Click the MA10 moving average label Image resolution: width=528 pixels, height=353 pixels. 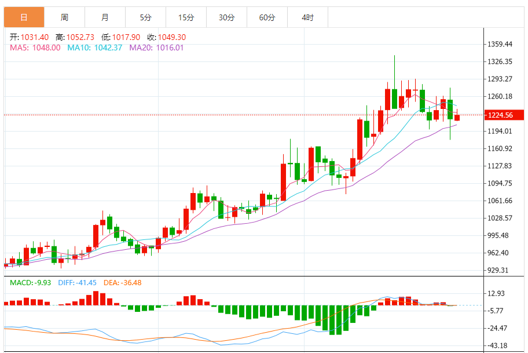point(94,48)
